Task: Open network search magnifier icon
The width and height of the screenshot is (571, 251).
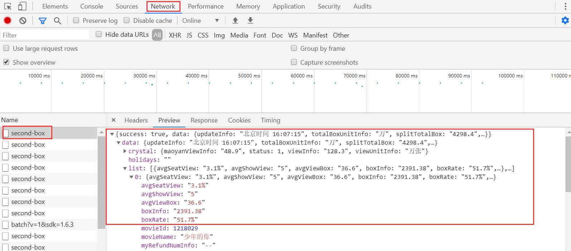Action: click(x=57, y=21)
